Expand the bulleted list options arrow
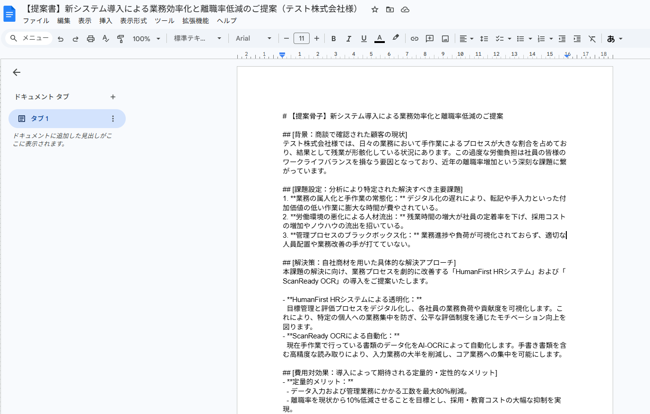Screen dimensions: 650x414 530,39
